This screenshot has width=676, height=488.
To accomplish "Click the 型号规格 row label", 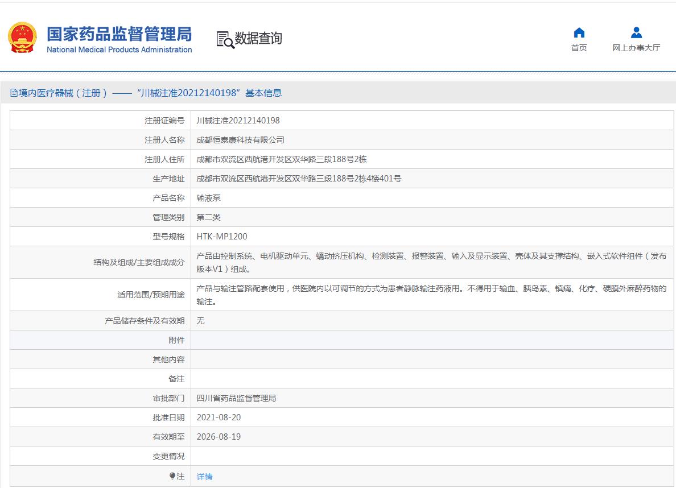I will pos(168,237).
